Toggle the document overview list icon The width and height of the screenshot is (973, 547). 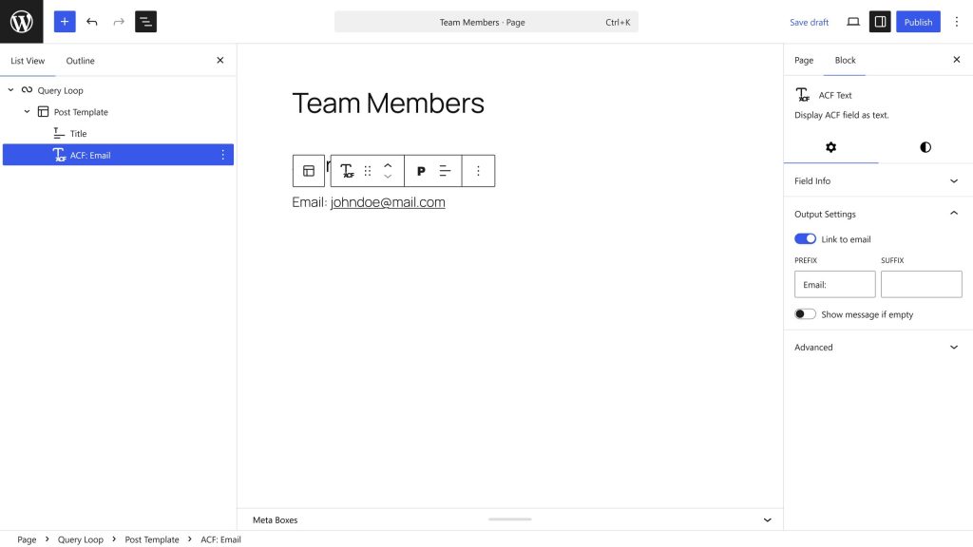pyautogui.click(x=145, y=22)
